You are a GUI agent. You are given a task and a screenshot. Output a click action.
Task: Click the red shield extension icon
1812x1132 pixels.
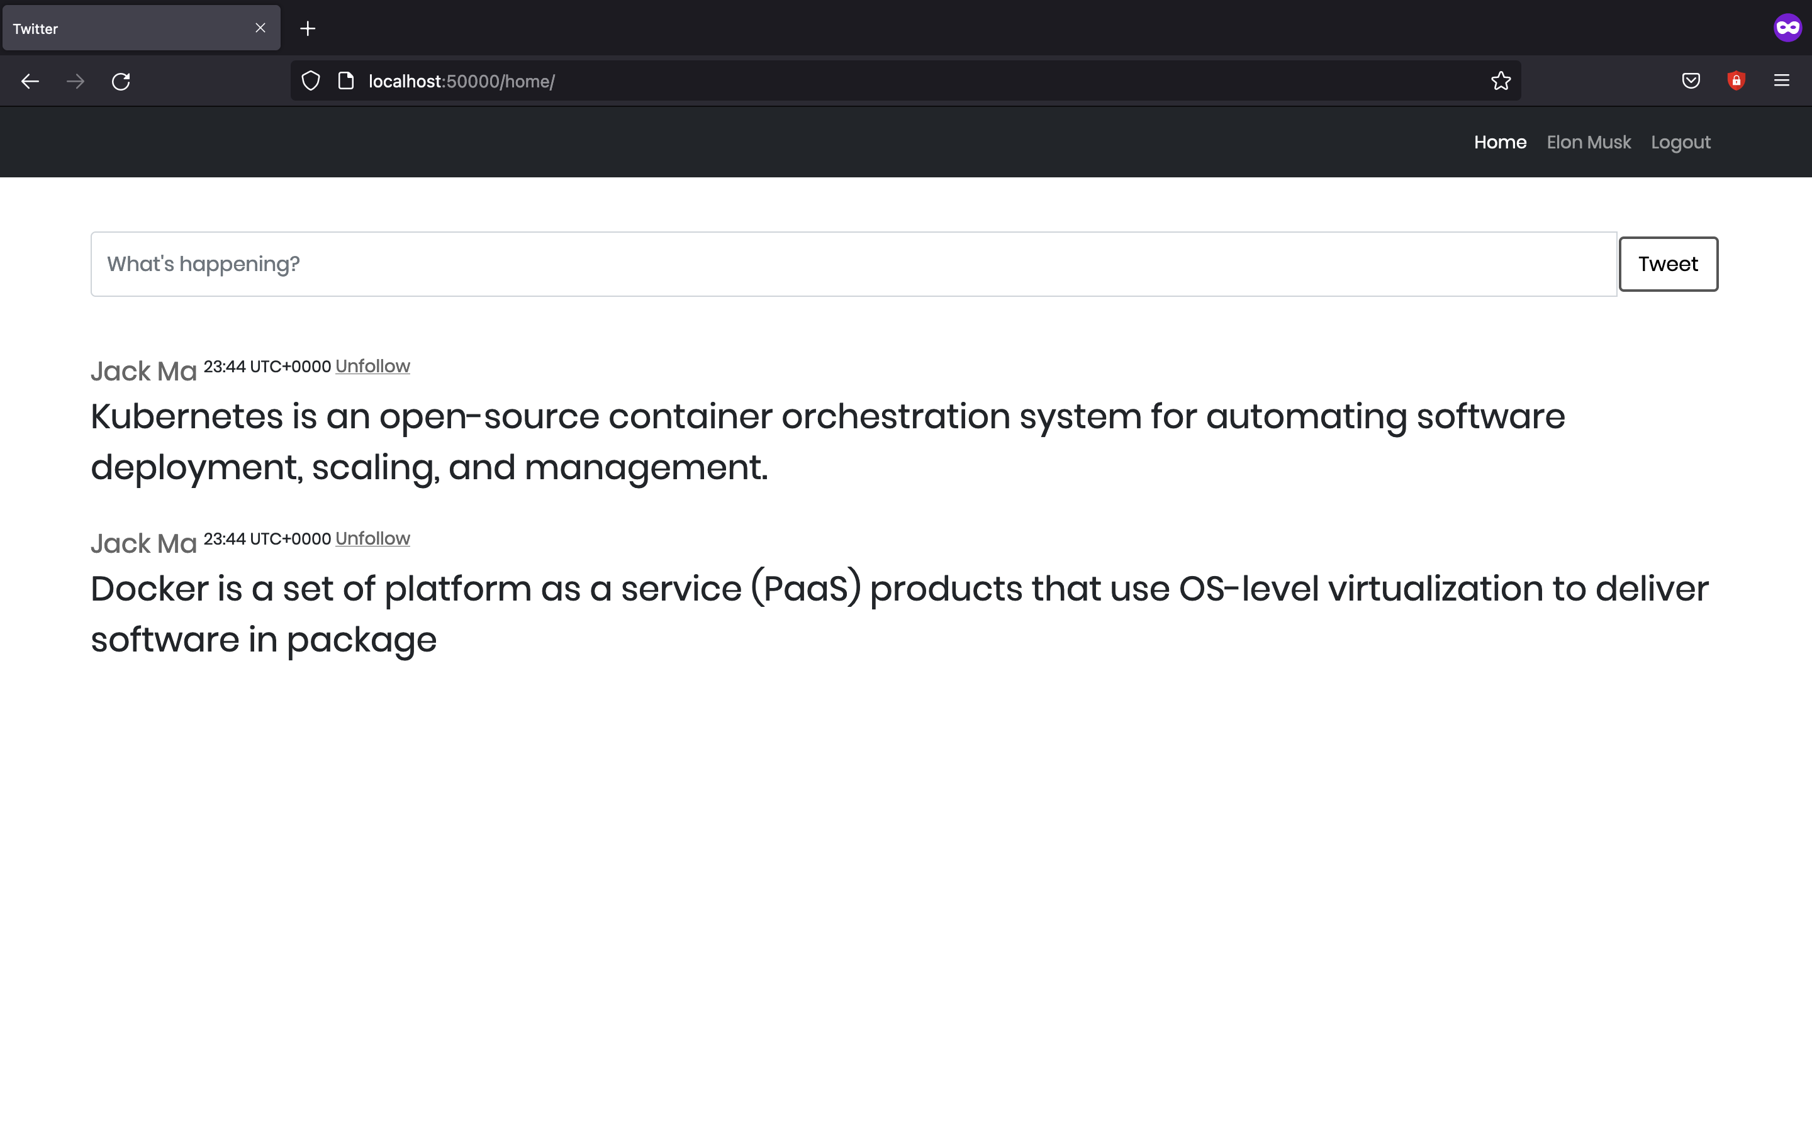pos(1736,81)
